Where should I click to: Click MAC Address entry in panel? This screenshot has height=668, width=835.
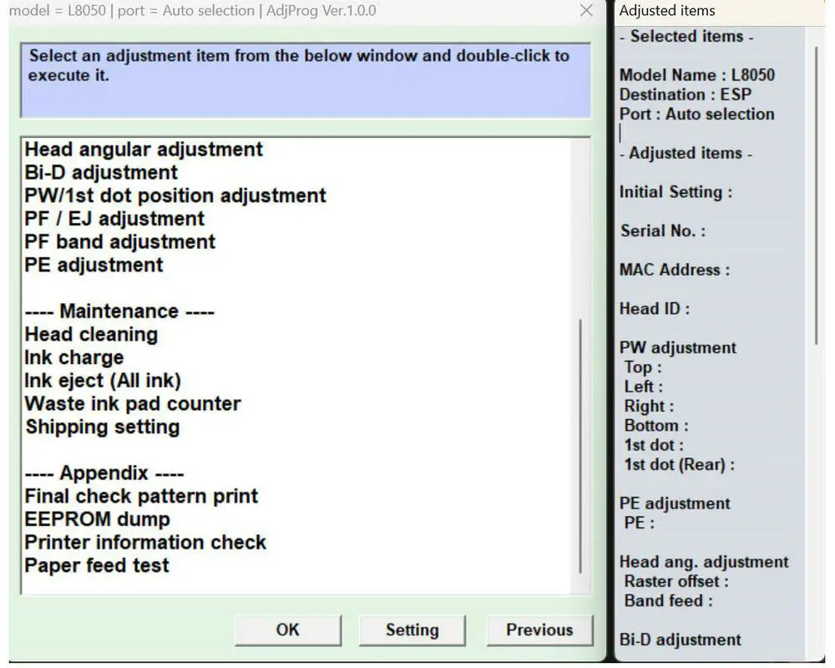coord(674,270)
